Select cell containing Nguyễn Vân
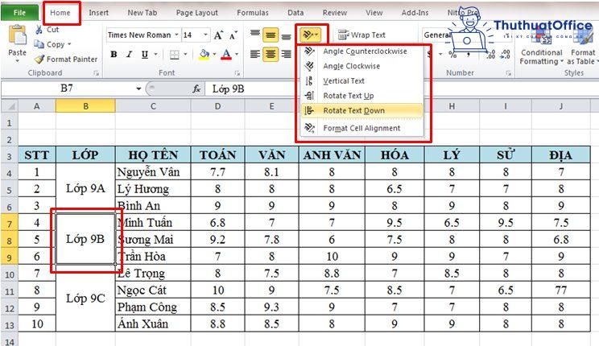Screen dimensions: 599x346 (153, 172)
